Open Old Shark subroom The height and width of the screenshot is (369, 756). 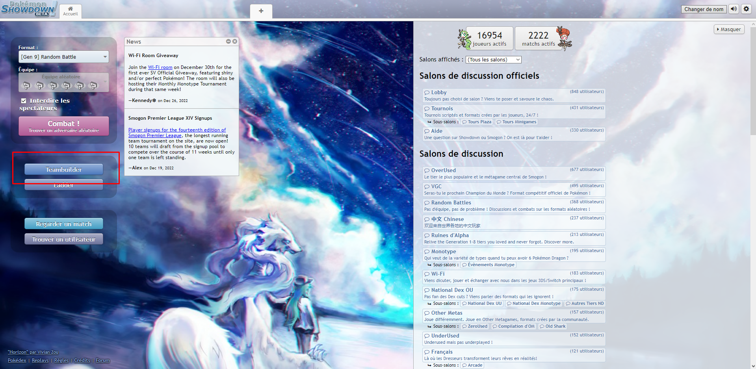[553, 326]
